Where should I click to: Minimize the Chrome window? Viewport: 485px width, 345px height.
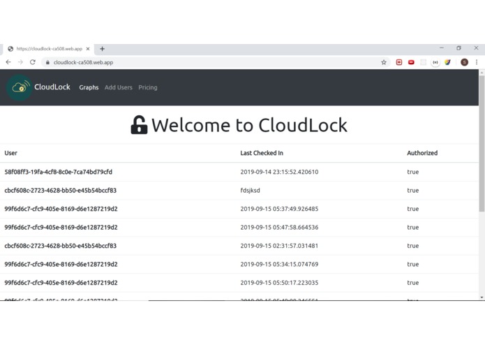point(442,48)
